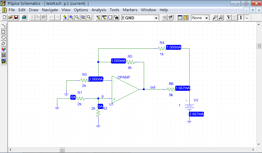Screen dimensions: 262x153
Task: Select the Draw Box tool in the left toolbar
Action: (x=4, y=32)
